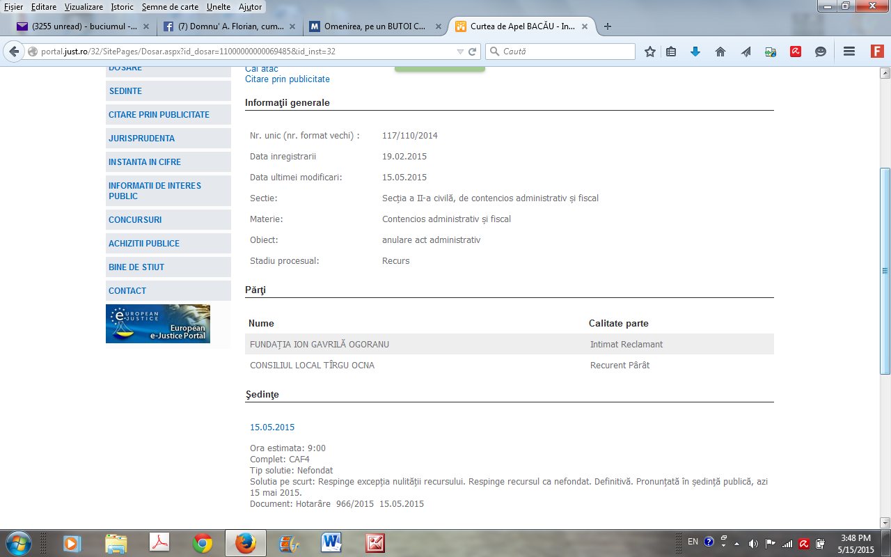Go to the Firefox home page icon
The image size is (891, 557).
pos(720,52)
